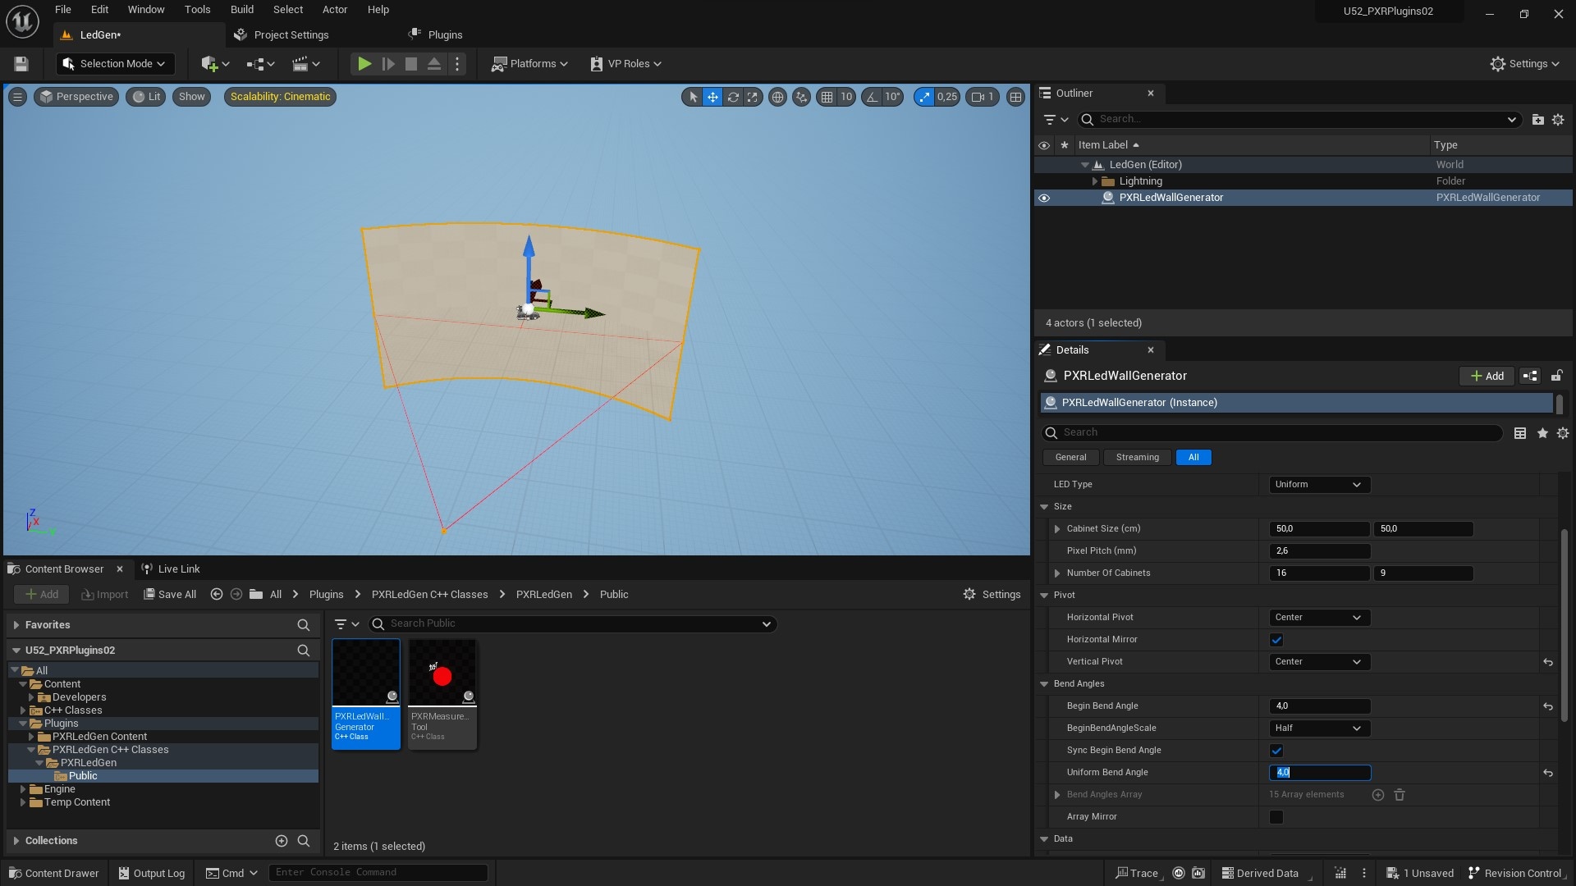Activate the Scale transform tool
This screenshot has width=1576, height=886.
[x=753, y=96]
